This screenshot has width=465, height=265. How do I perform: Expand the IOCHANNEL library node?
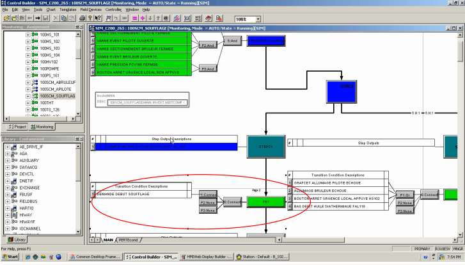[8, 229]
